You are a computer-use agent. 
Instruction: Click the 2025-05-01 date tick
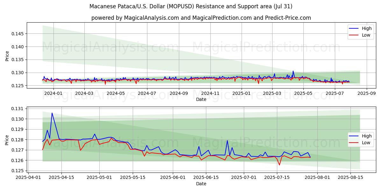99,178
